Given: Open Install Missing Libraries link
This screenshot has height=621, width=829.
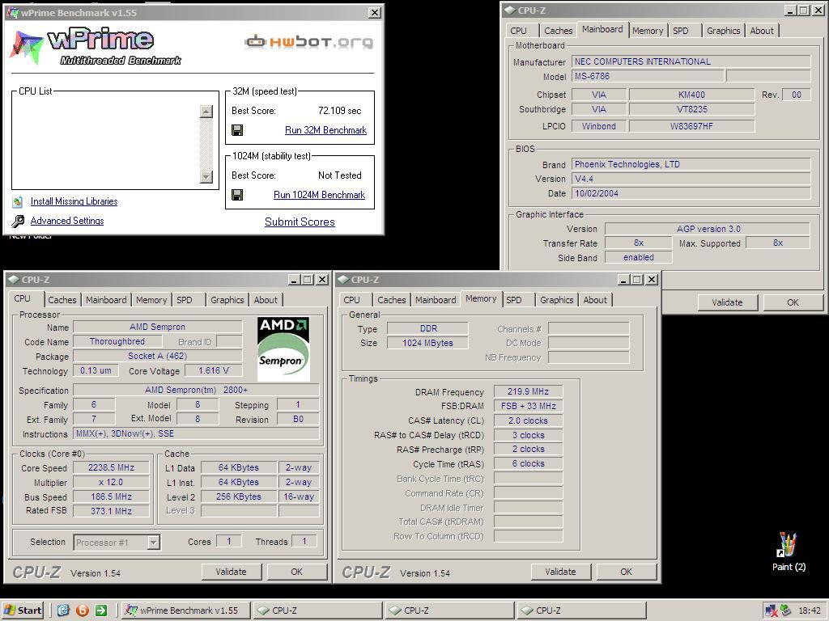Looking at the screenshot, I should click(x=74, y=201).
